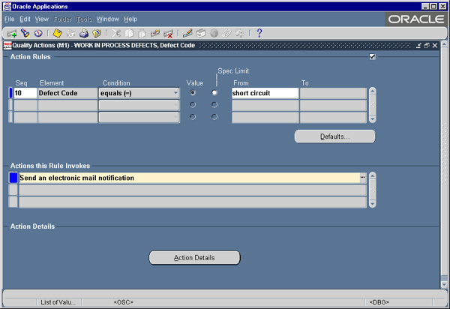The height and width of the screenshot is (309, 450).
Task: Open Help question mark icon
Action: (x=259, y=34)
